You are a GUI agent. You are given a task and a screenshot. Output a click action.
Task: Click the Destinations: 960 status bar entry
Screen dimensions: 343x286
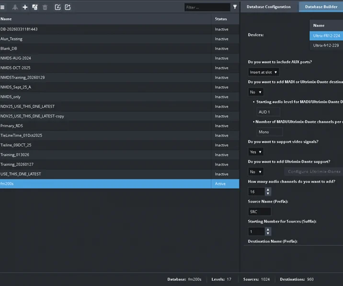point(297,279)
